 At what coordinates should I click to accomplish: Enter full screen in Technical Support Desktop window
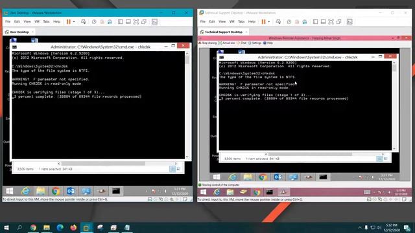pyautogui.click(x=331, y=21)
